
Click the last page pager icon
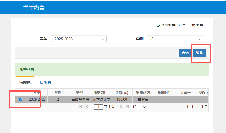127,107
